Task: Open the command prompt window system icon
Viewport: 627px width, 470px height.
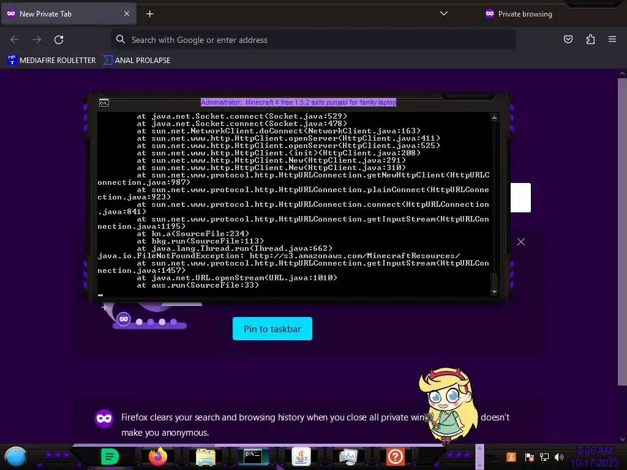Action: pyautogui.click(x=104, y=103)
